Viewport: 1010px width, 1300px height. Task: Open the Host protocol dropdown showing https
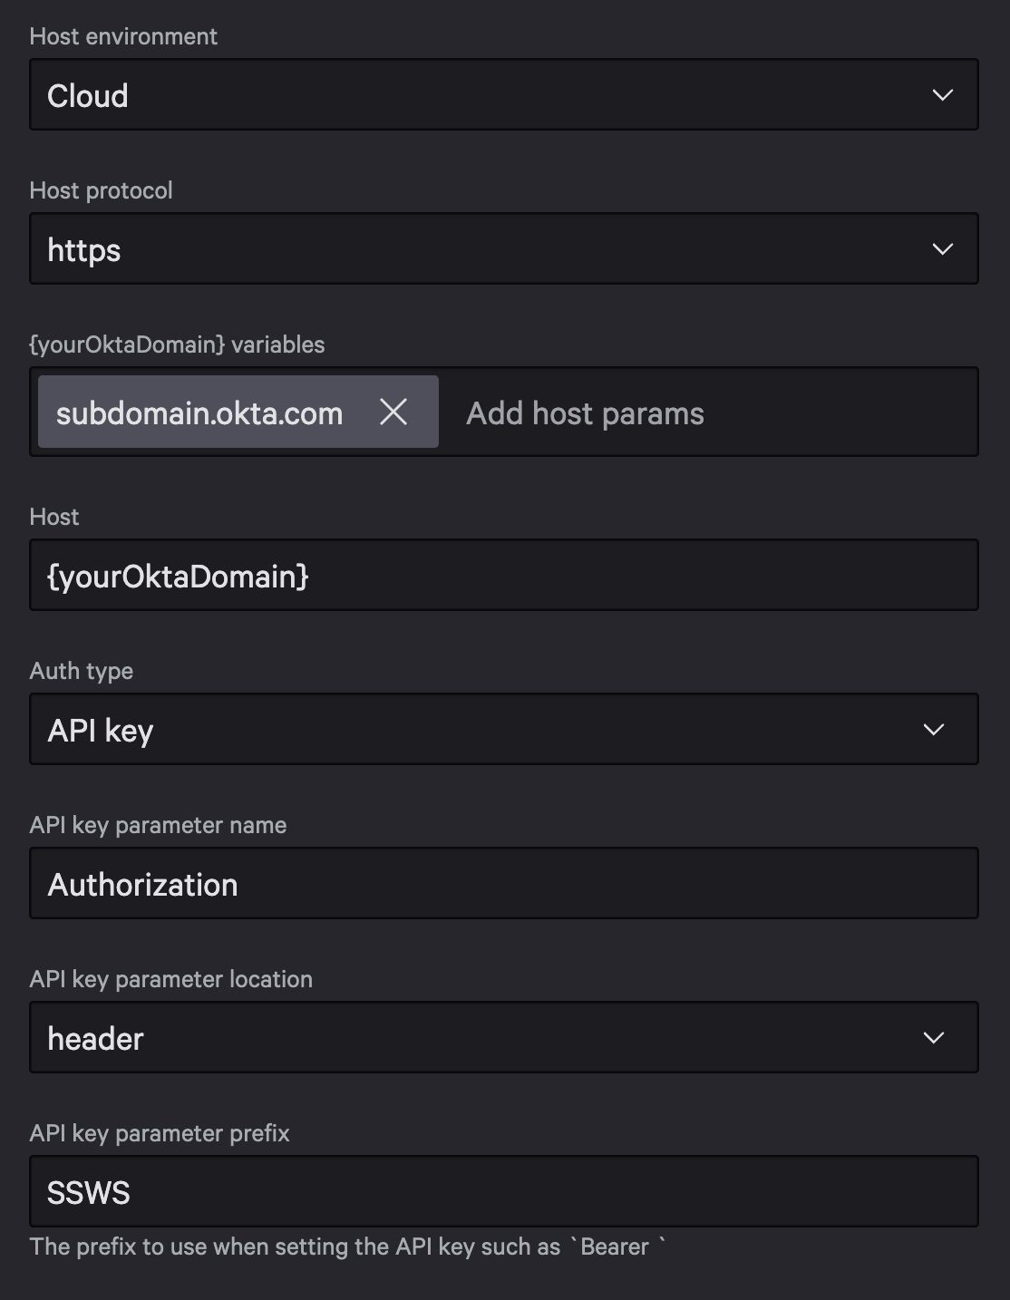pyautogui.click(x=504, y=247)
